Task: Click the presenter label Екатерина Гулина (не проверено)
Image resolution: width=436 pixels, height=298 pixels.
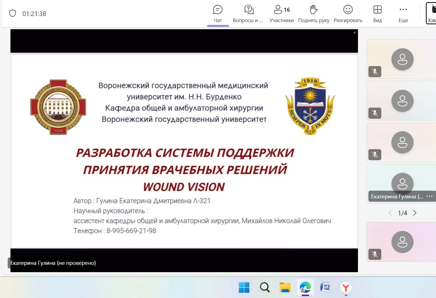Action: [x=53, y=263]
